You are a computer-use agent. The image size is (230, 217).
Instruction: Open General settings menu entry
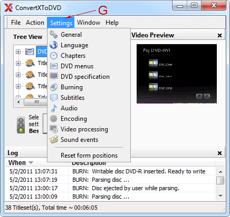tap(89, 35)
